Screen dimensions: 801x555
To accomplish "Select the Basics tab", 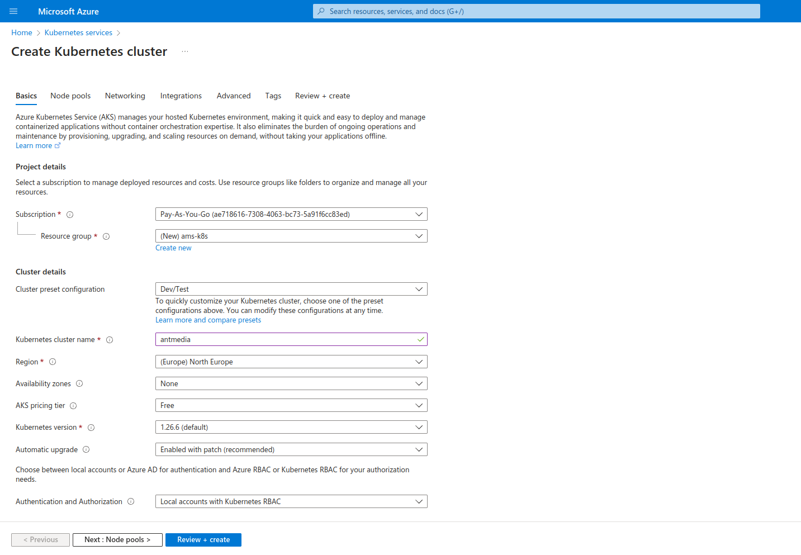I will coord(26,96).
